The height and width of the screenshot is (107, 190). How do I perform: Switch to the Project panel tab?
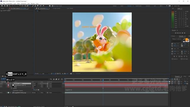(3, 8)
